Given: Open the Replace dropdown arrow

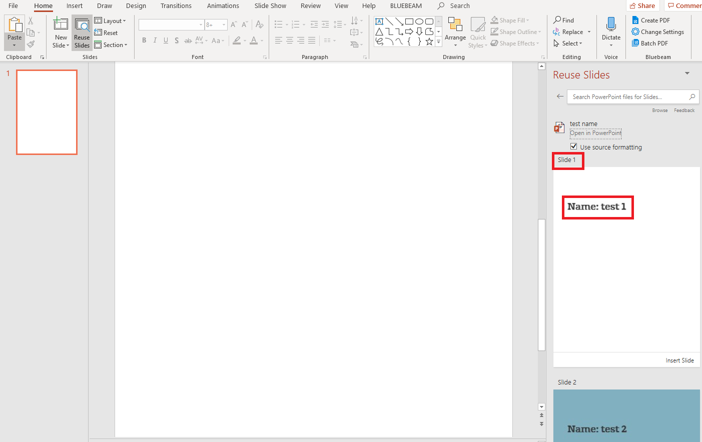Looking at the screenshot, I should [x=589, y=31].
